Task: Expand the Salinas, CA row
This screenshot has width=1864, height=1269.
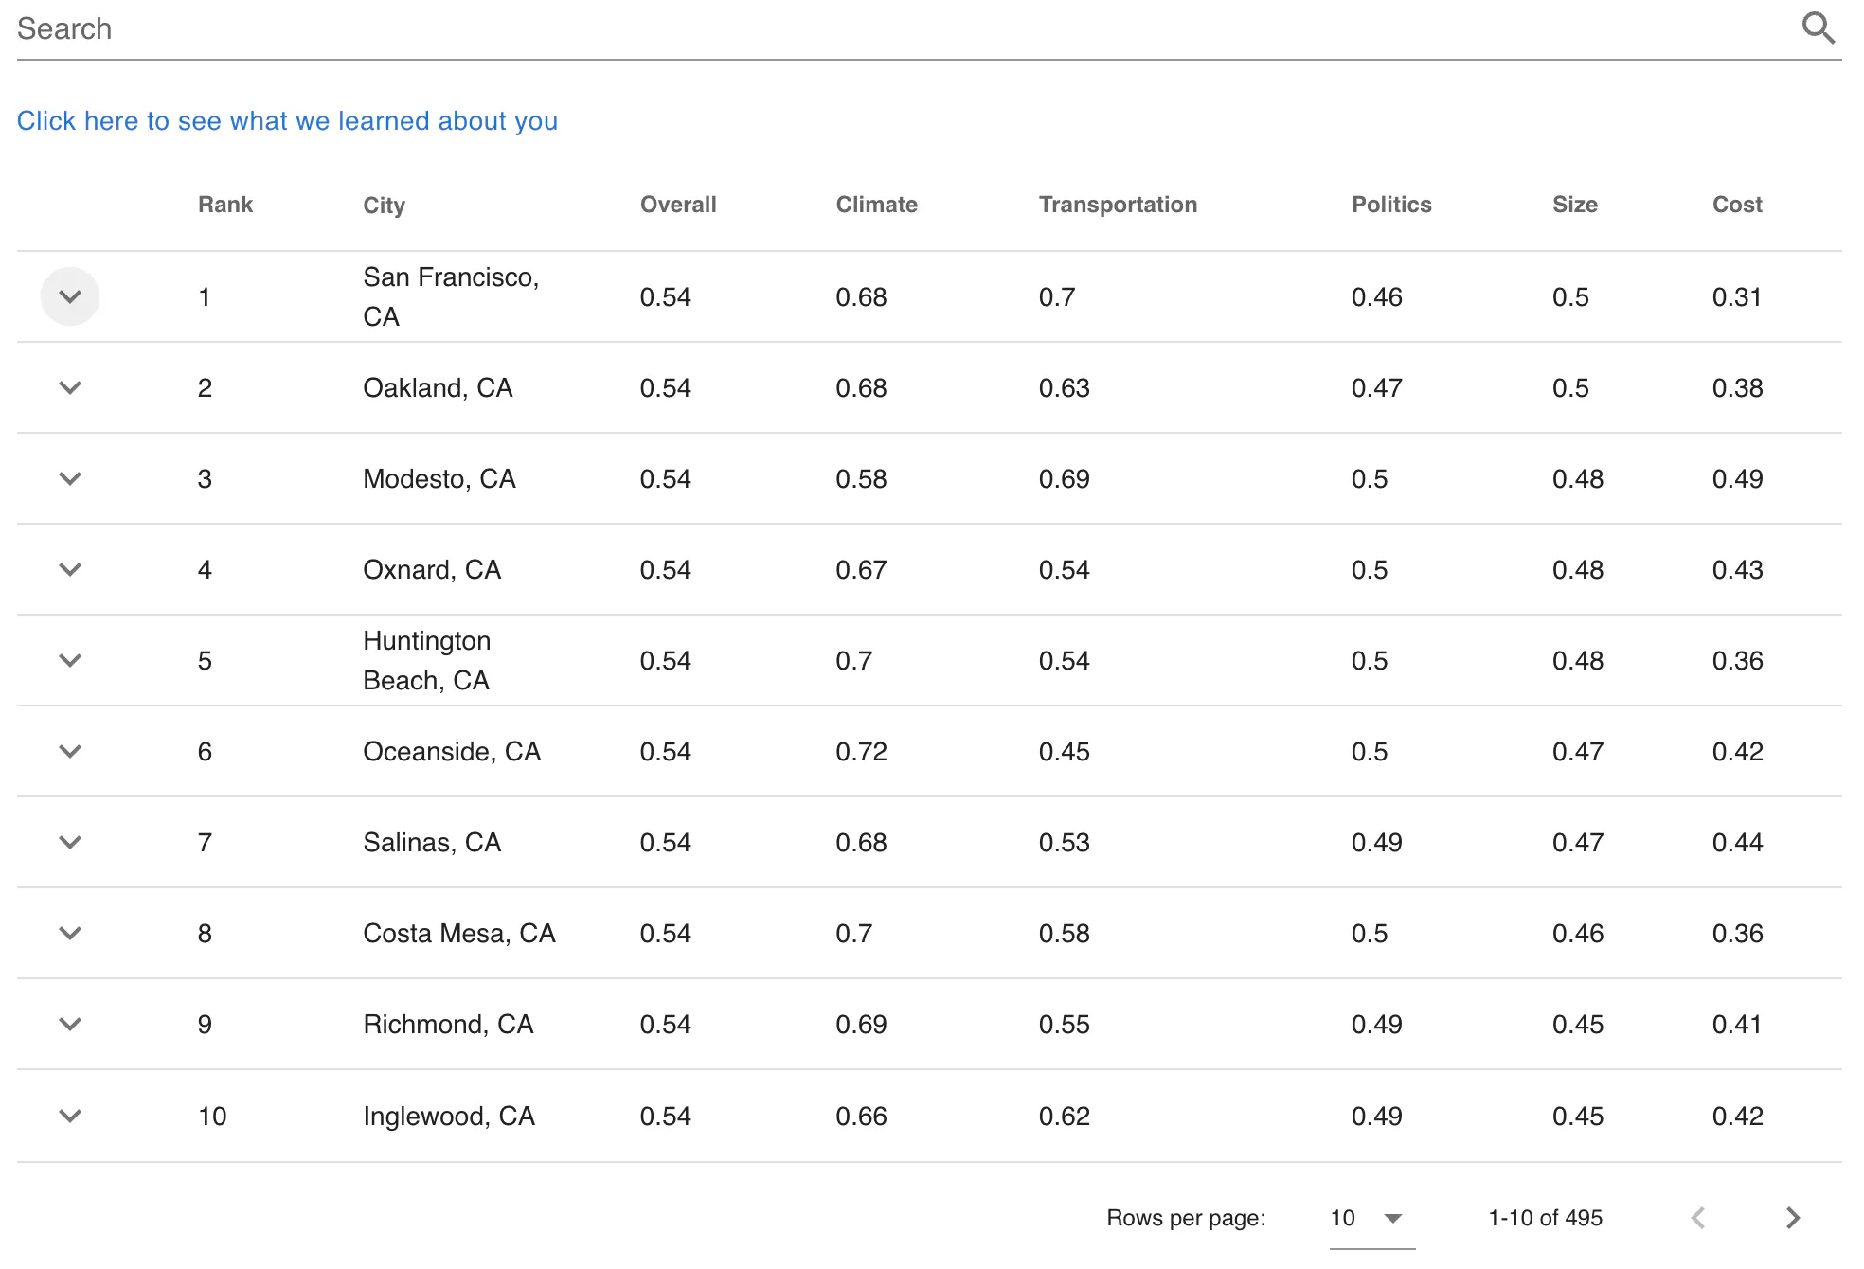Action: (70, 842)
